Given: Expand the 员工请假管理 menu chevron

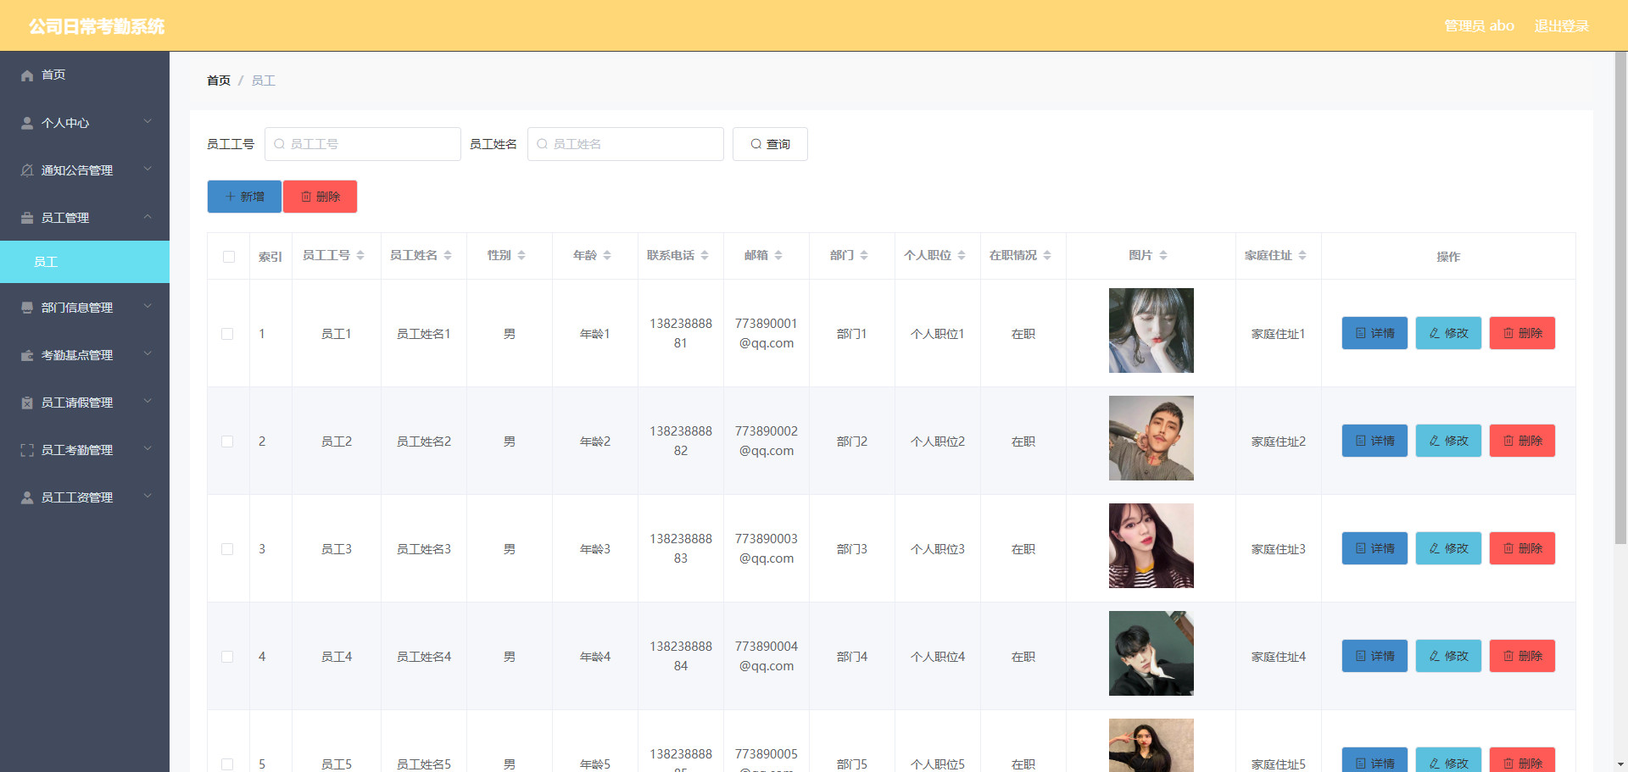Looking at the screenshot, I should (148, 402).
